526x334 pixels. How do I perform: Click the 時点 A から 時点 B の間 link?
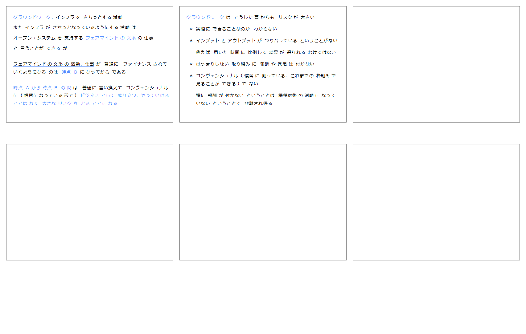[42, 88]
